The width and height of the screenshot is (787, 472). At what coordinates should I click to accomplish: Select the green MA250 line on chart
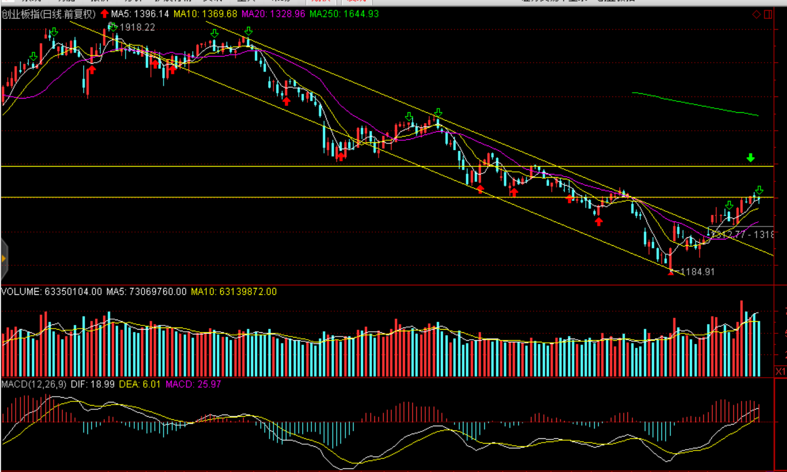click(696, 104)
